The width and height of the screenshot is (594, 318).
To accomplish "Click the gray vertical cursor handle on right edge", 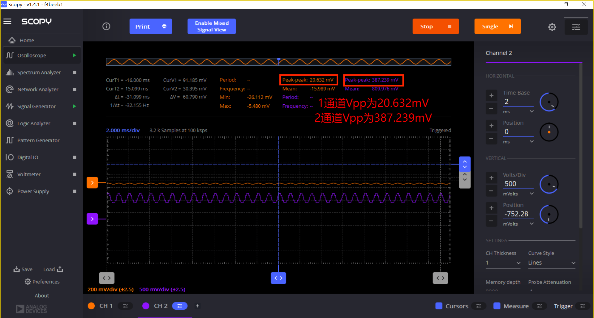I will pos(465,180).
